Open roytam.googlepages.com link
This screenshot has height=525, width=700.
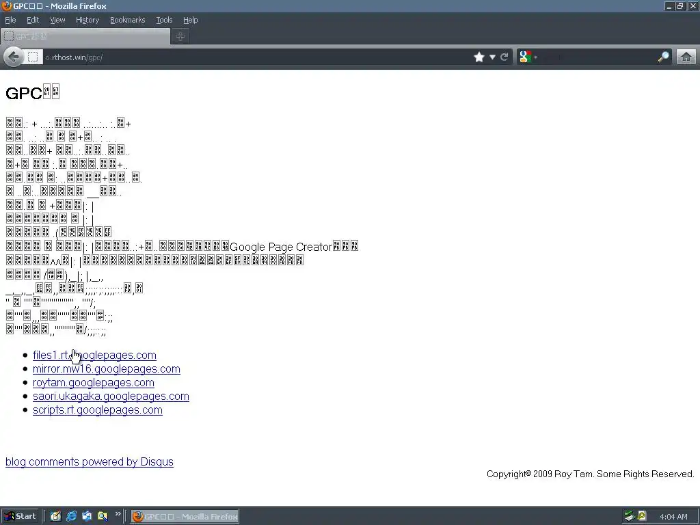pyautogui.click(x=93, y=383)
